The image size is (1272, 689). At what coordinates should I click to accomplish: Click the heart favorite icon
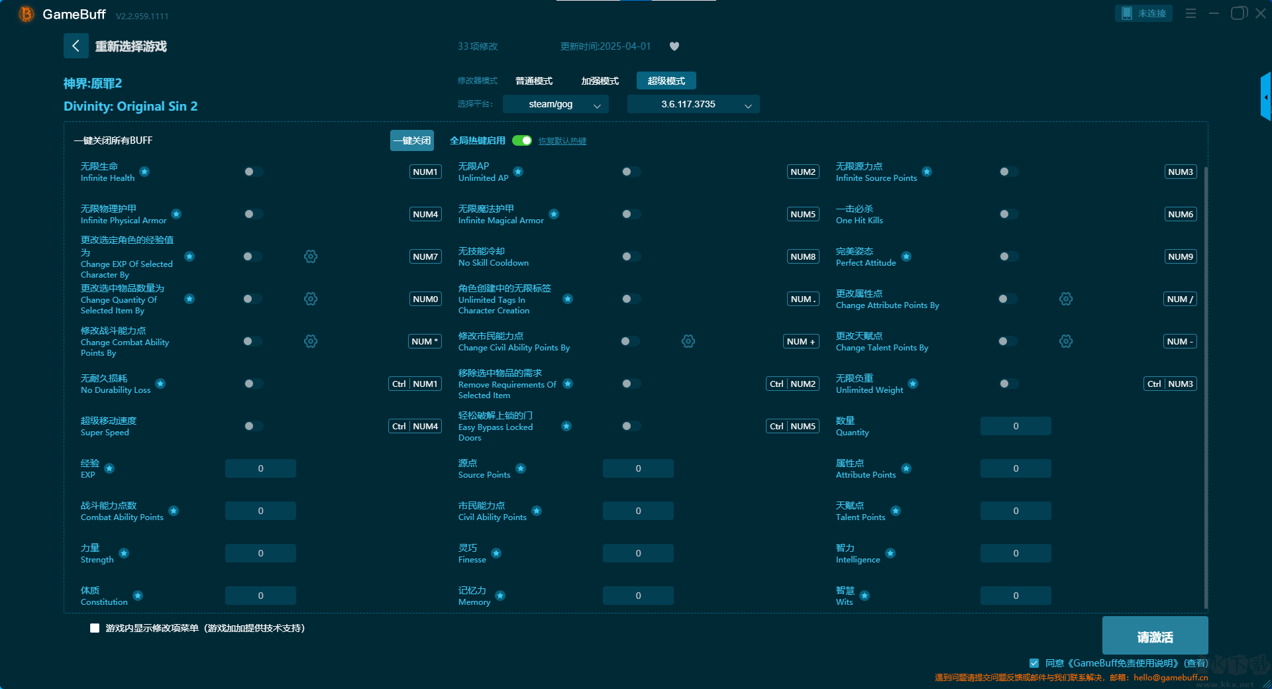pyautogui.click(x=674, y=46)
